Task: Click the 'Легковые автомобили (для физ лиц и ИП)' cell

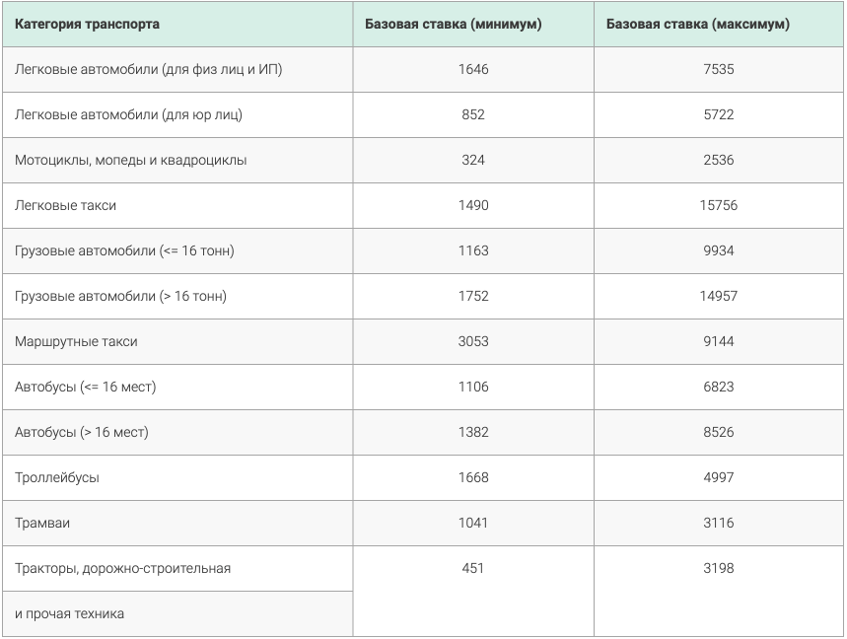Action: point(177,69)
